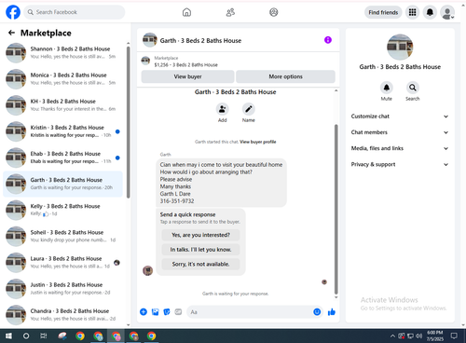The height and width of the screenshot is (343, 466).
Task: Open Windows Task View icon
Action: pos(44,336)
